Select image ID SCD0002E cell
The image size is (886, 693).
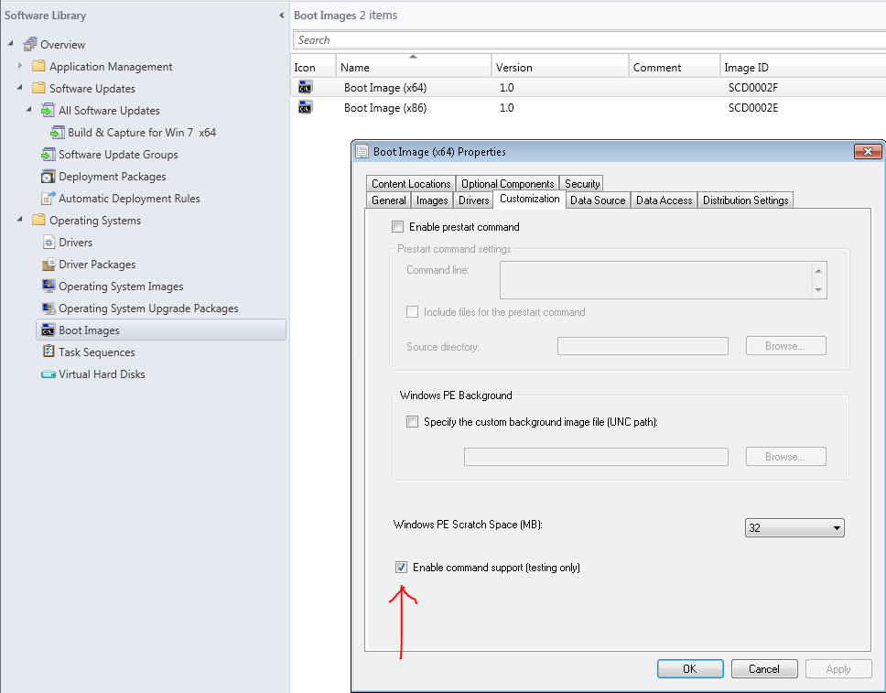(x=753, y=107)
